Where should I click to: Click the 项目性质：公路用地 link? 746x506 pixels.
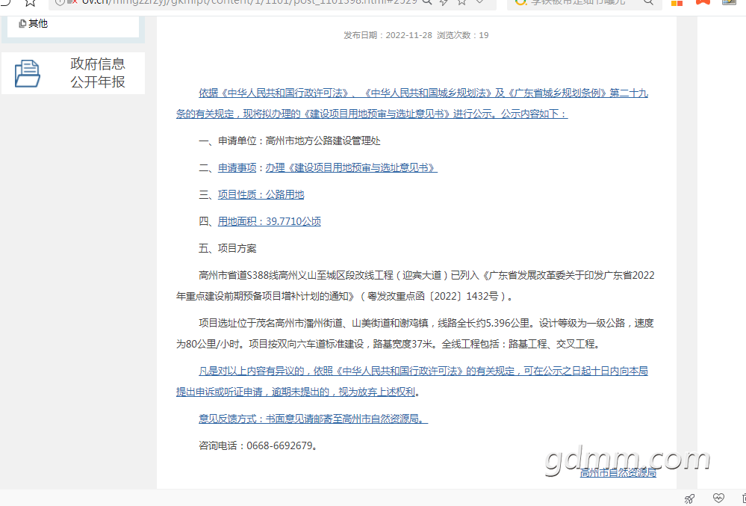(261, 194)
